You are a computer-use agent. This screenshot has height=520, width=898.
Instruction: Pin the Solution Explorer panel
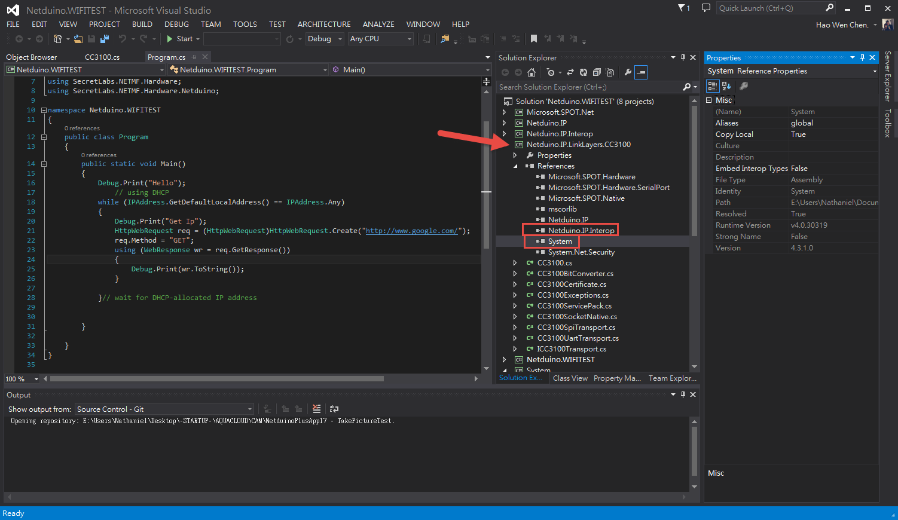pos(683,57)
